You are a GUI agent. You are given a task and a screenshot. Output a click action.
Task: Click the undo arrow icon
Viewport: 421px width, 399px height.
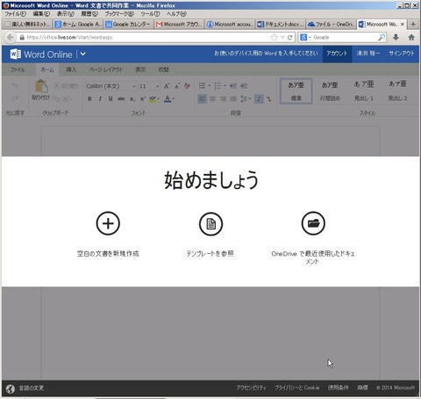pyautogui.click(x=15, y=86)
